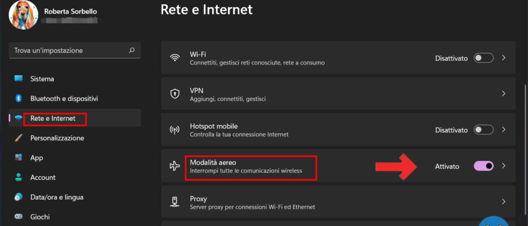Open the Account section in the sidebar
The width and height of the screenshot is (528, 226).
click(43, 177)
